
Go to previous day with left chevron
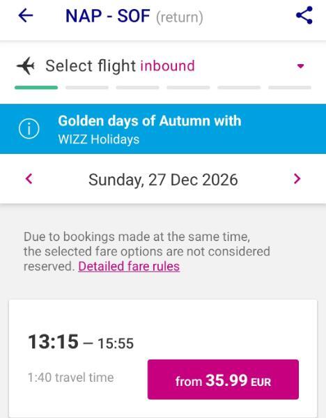click(x=29, y=178)
